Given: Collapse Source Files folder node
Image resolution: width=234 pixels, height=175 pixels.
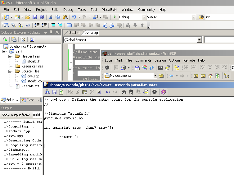Looking at the screenshot, I should 10,71.
